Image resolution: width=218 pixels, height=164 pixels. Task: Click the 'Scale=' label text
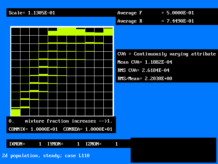pyautogui.click(x=17, y=13)
